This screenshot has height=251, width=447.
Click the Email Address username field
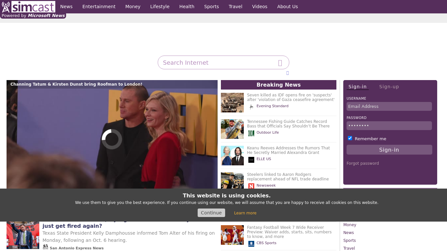[389, 107]
